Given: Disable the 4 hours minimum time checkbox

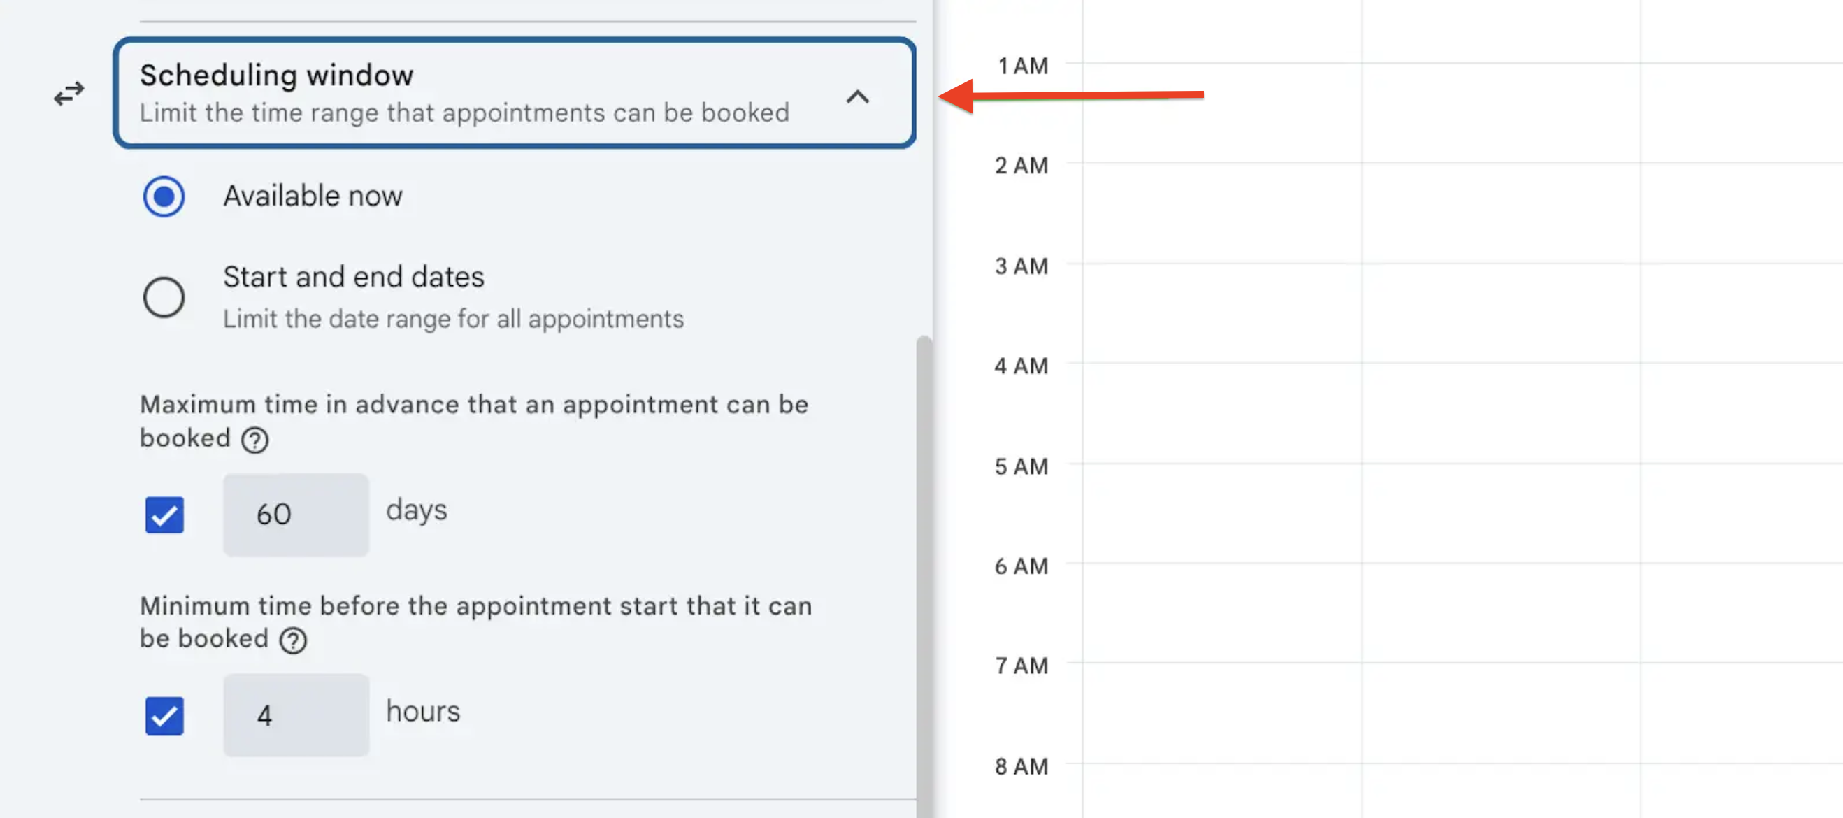Looking at the screenshot, I should coord(164,715).
